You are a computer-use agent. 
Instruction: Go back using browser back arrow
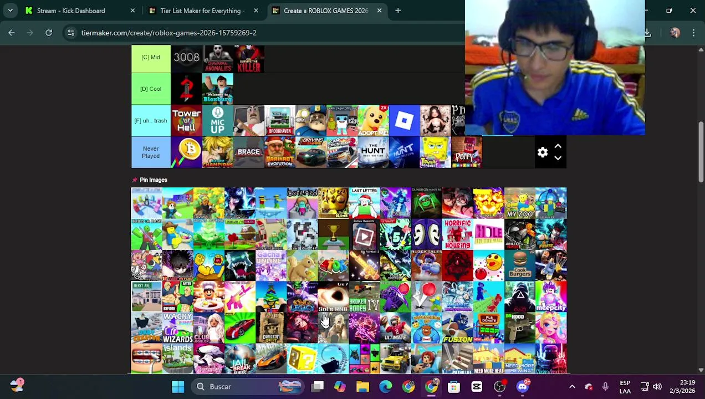(12, 33)
